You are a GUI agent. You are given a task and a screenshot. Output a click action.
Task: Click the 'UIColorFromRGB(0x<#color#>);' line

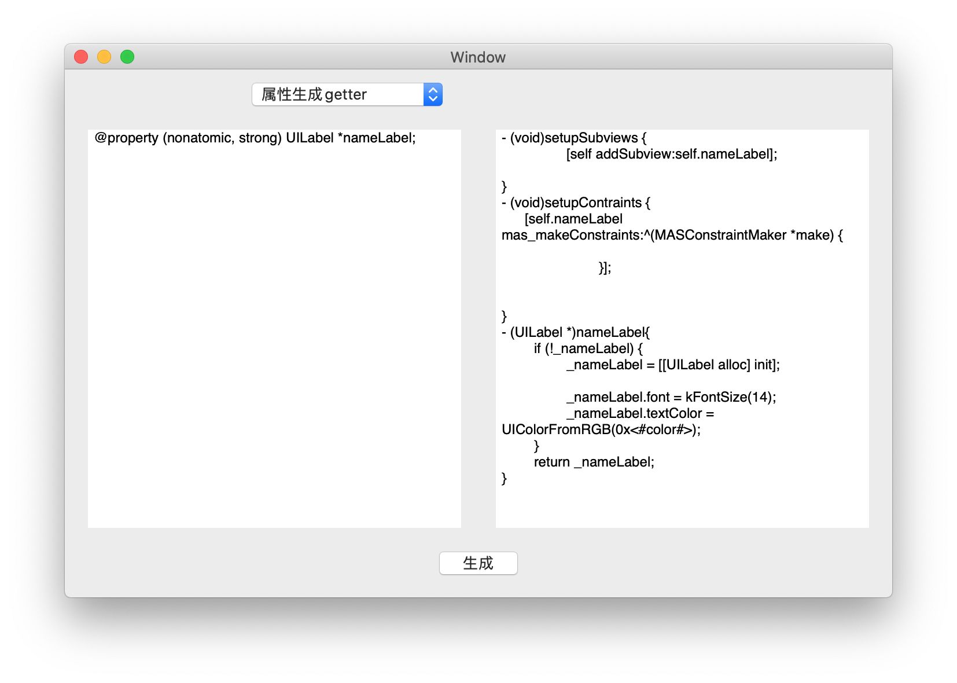(601, 429)
